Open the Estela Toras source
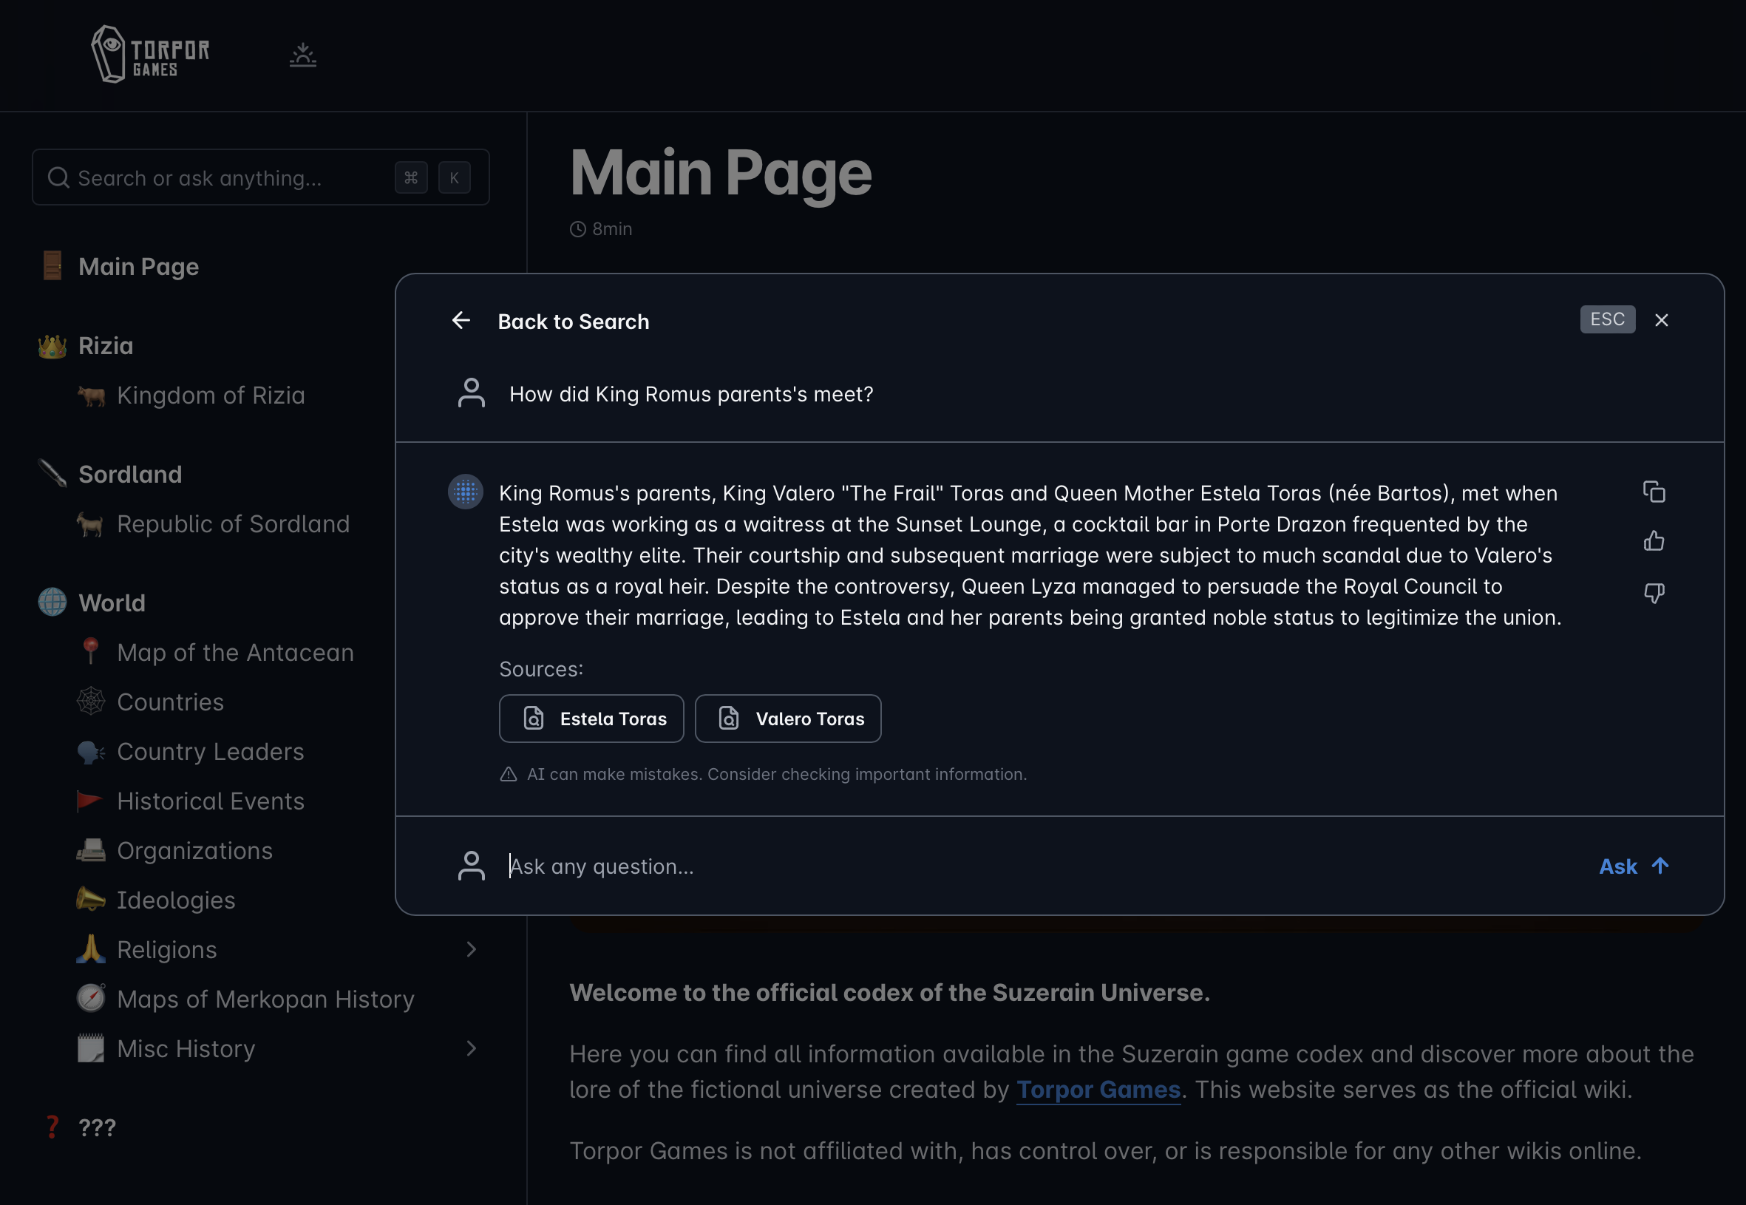 591,719
